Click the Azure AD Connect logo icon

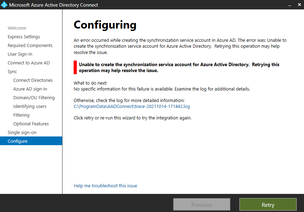[x=4, y=5]
